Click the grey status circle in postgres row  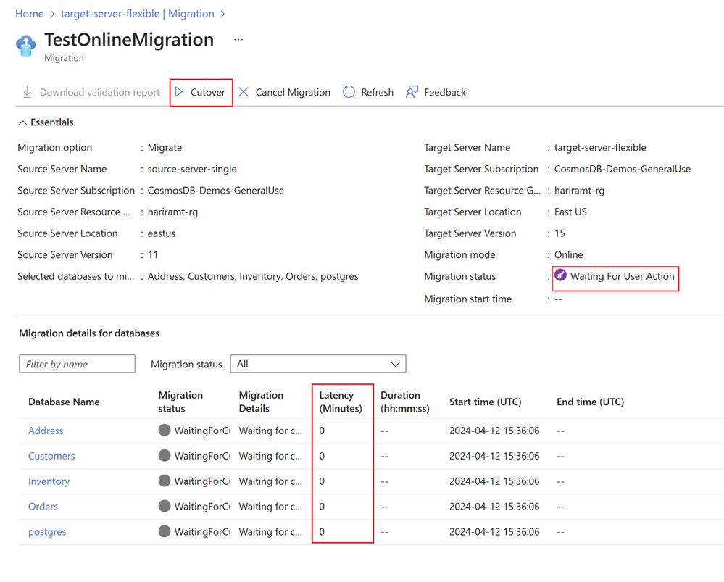tap(165, 531)
